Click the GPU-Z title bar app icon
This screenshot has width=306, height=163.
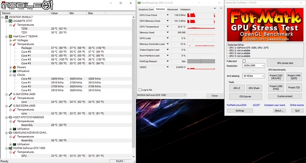[x=139, y=3]
